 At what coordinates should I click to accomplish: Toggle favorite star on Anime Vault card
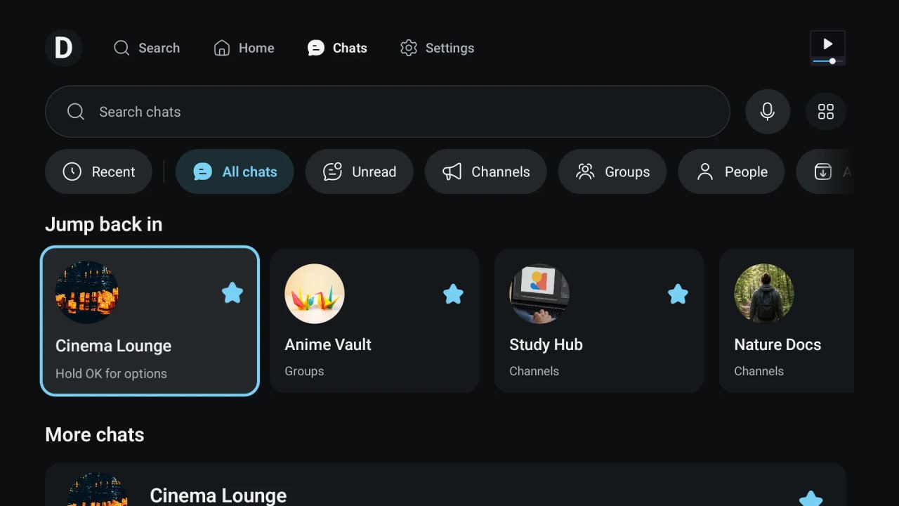(454, 294)
